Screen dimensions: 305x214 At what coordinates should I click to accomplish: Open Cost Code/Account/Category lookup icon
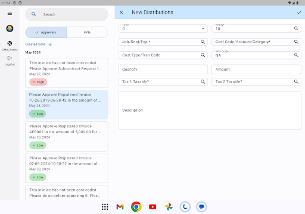click(296, 42)
